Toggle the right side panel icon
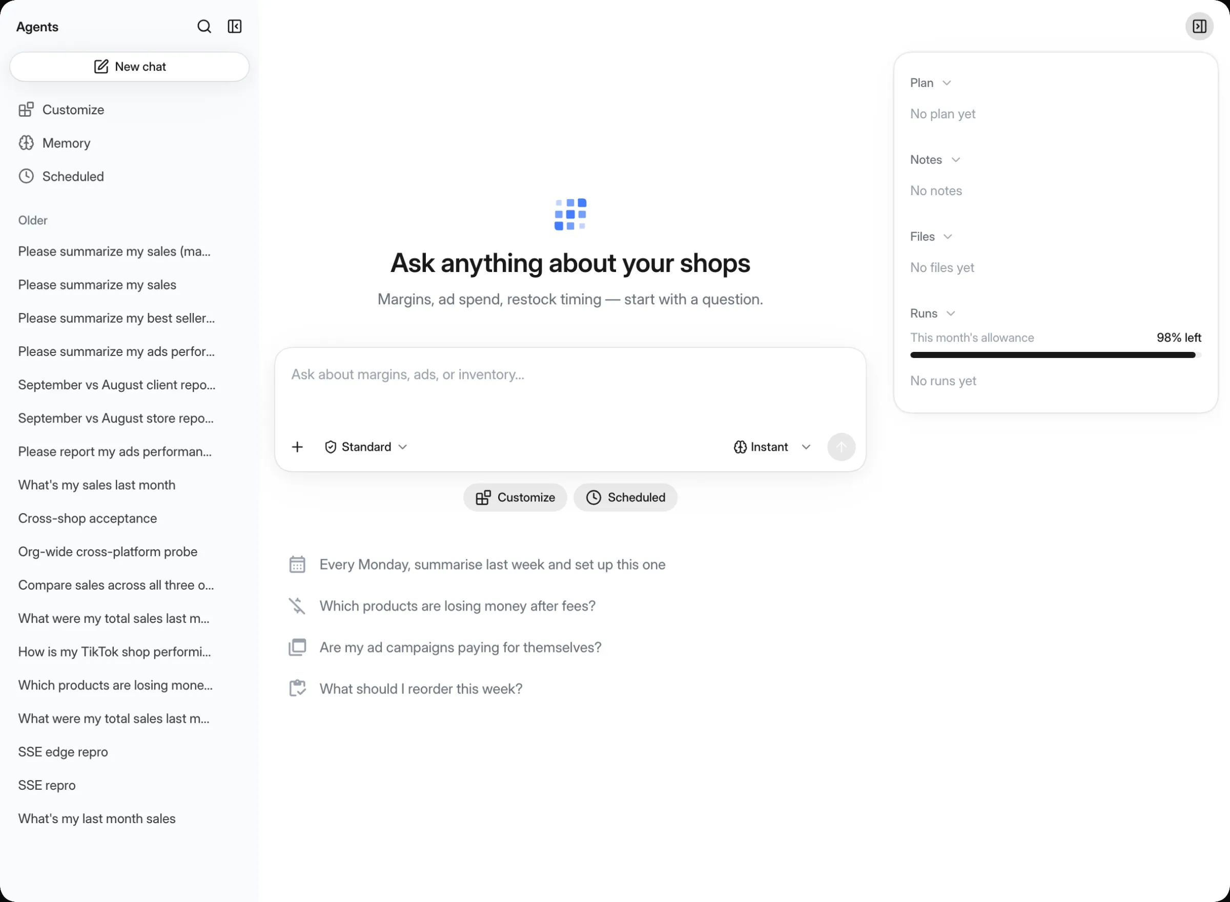Image resolution: width=1230 pixels, height=902 pixels. click(1199, 27)
